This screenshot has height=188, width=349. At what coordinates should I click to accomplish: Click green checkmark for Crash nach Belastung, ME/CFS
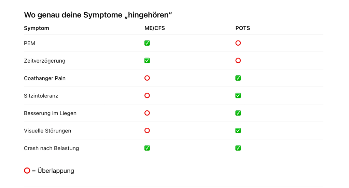click(x=147, y=148)
